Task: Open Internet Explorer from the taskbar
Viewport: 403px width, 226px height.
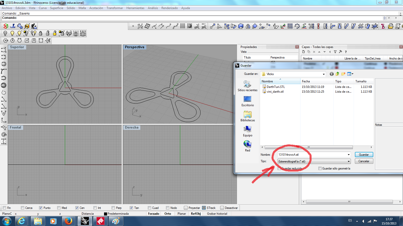Action: point(22,221)
